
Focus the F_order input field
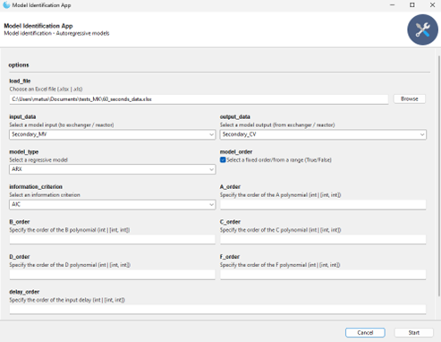pyautogui.click(x=323, y=275)
